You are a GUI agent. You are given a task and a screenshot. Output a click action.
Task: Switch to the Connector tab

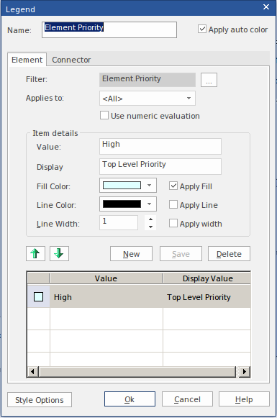coord(71,60)
